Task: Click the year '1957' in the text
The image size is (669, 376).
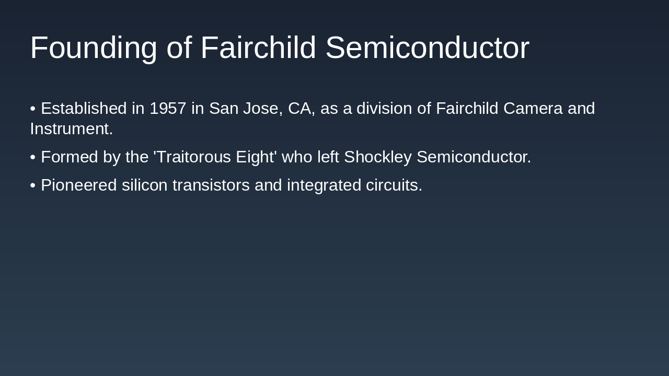Action: click(x=168, y=109)
